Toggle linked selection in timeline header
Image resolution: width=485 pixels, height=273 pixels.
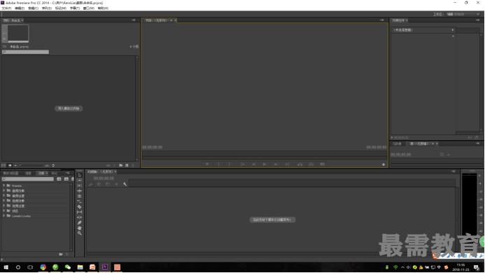(108, 184)
